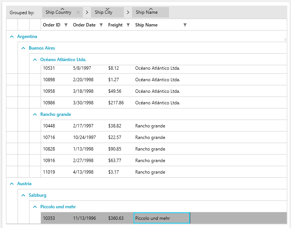The height and width of the screenshot is (228, 291).
Task: Click the date cell 4/13/1998
Action: tap(83, 172)
